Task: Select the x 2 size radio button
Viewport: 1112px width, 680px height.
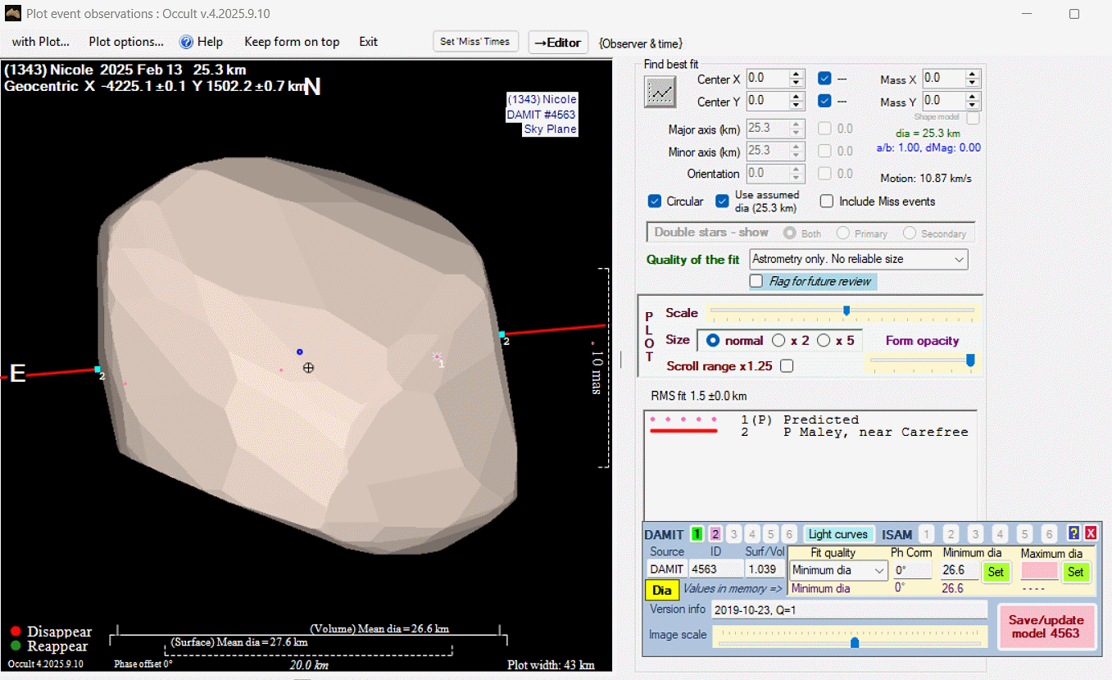Action: (778, 340)
